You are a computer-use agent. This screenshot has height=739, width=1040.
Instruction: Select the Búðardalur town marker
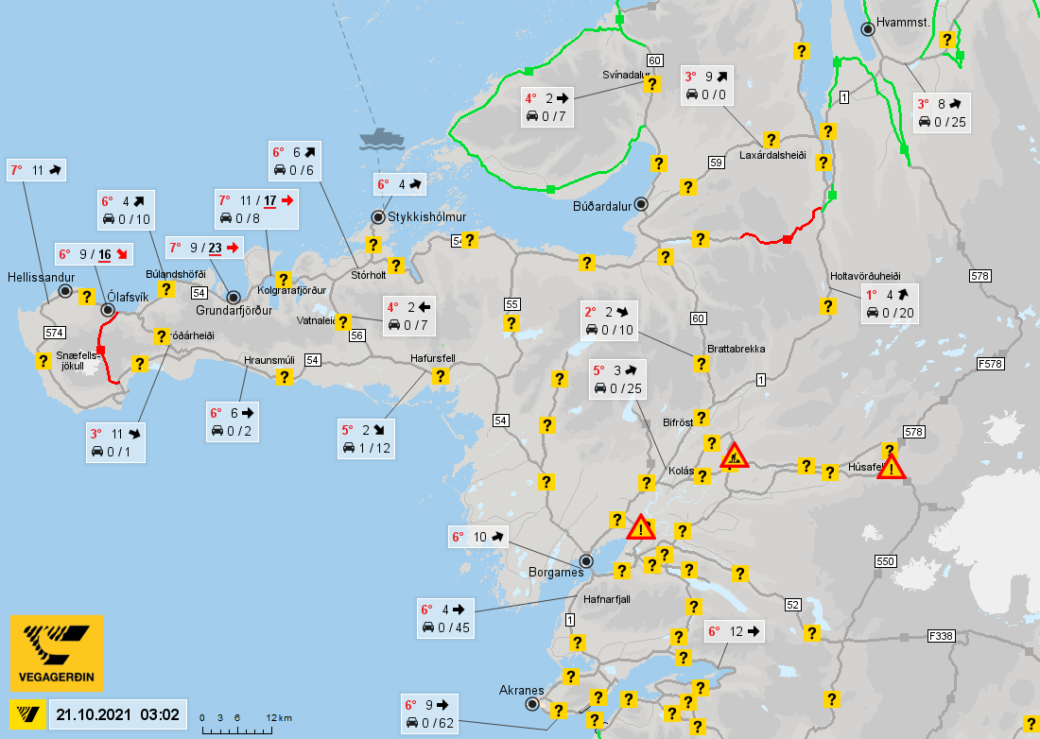(x=641, y=204)
